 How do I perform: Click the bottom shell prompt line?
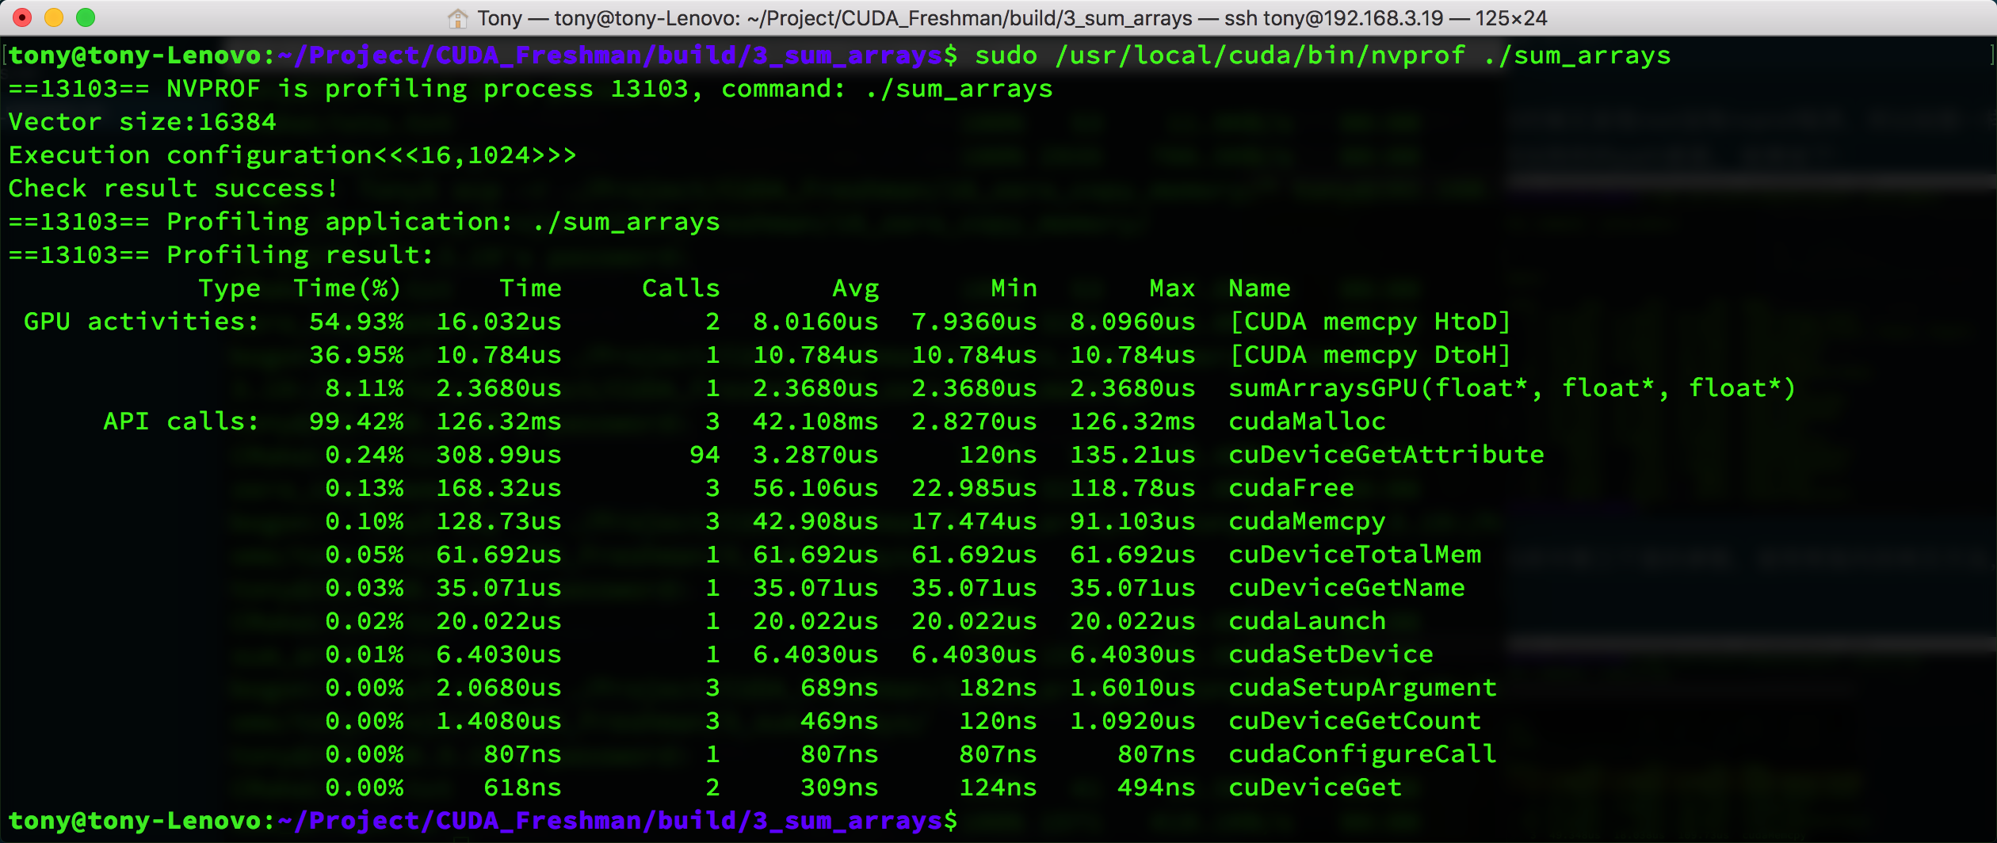point(482,821)
